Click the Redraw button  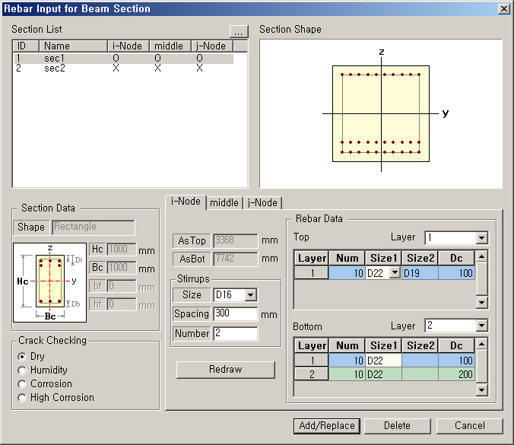pyautogui.click(x=225, y=370)
